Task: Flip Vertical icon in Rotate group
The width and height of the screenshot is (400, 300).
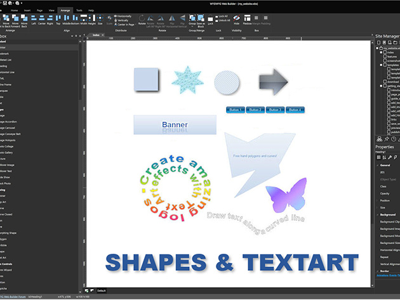Action: pos(182,18)
